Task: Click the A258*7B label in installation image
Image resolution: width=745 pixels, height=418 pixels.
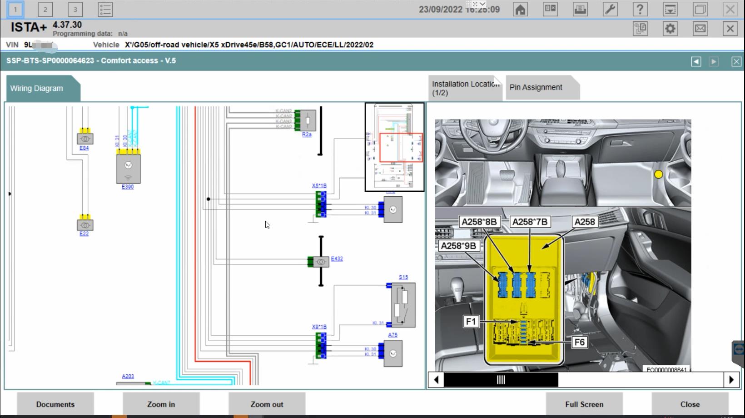Action: pyautogui.click(x=530, y=222)
